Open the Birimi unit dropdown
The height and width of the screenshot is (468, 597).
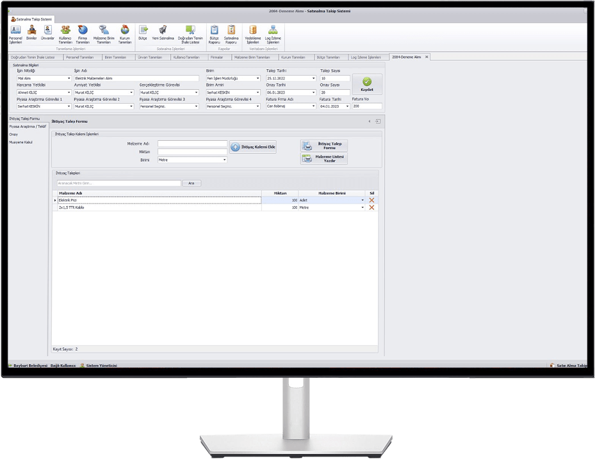[x=225, y=160]
